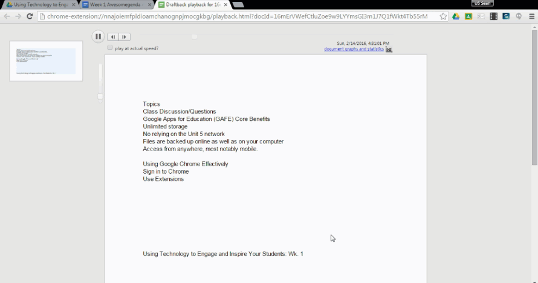The height and width of the screenshot is (283, 538).
Task: Close the Week 1 Awesomegenda tab
Action: tap(149, 5)
